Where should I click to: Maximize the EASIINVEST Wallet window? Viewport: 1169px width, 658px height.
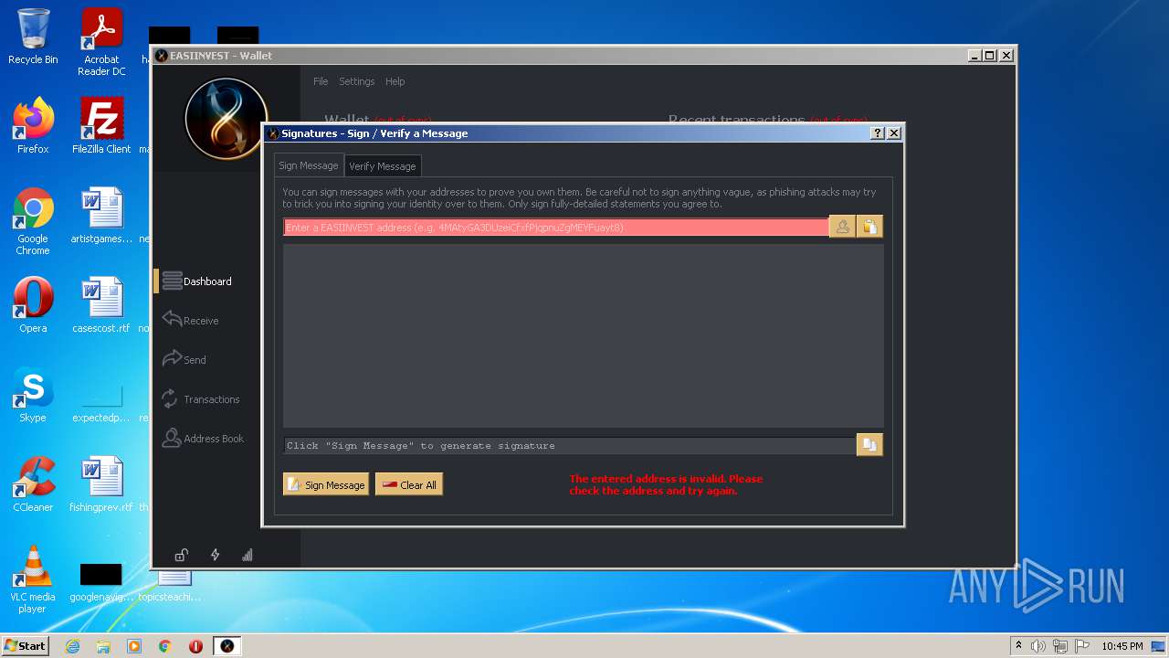tap(990, 56)
